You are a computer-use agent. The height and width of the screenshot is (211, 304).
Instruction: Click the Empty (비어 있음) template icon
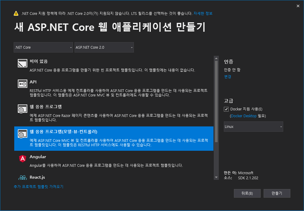[x=23, y=63]
